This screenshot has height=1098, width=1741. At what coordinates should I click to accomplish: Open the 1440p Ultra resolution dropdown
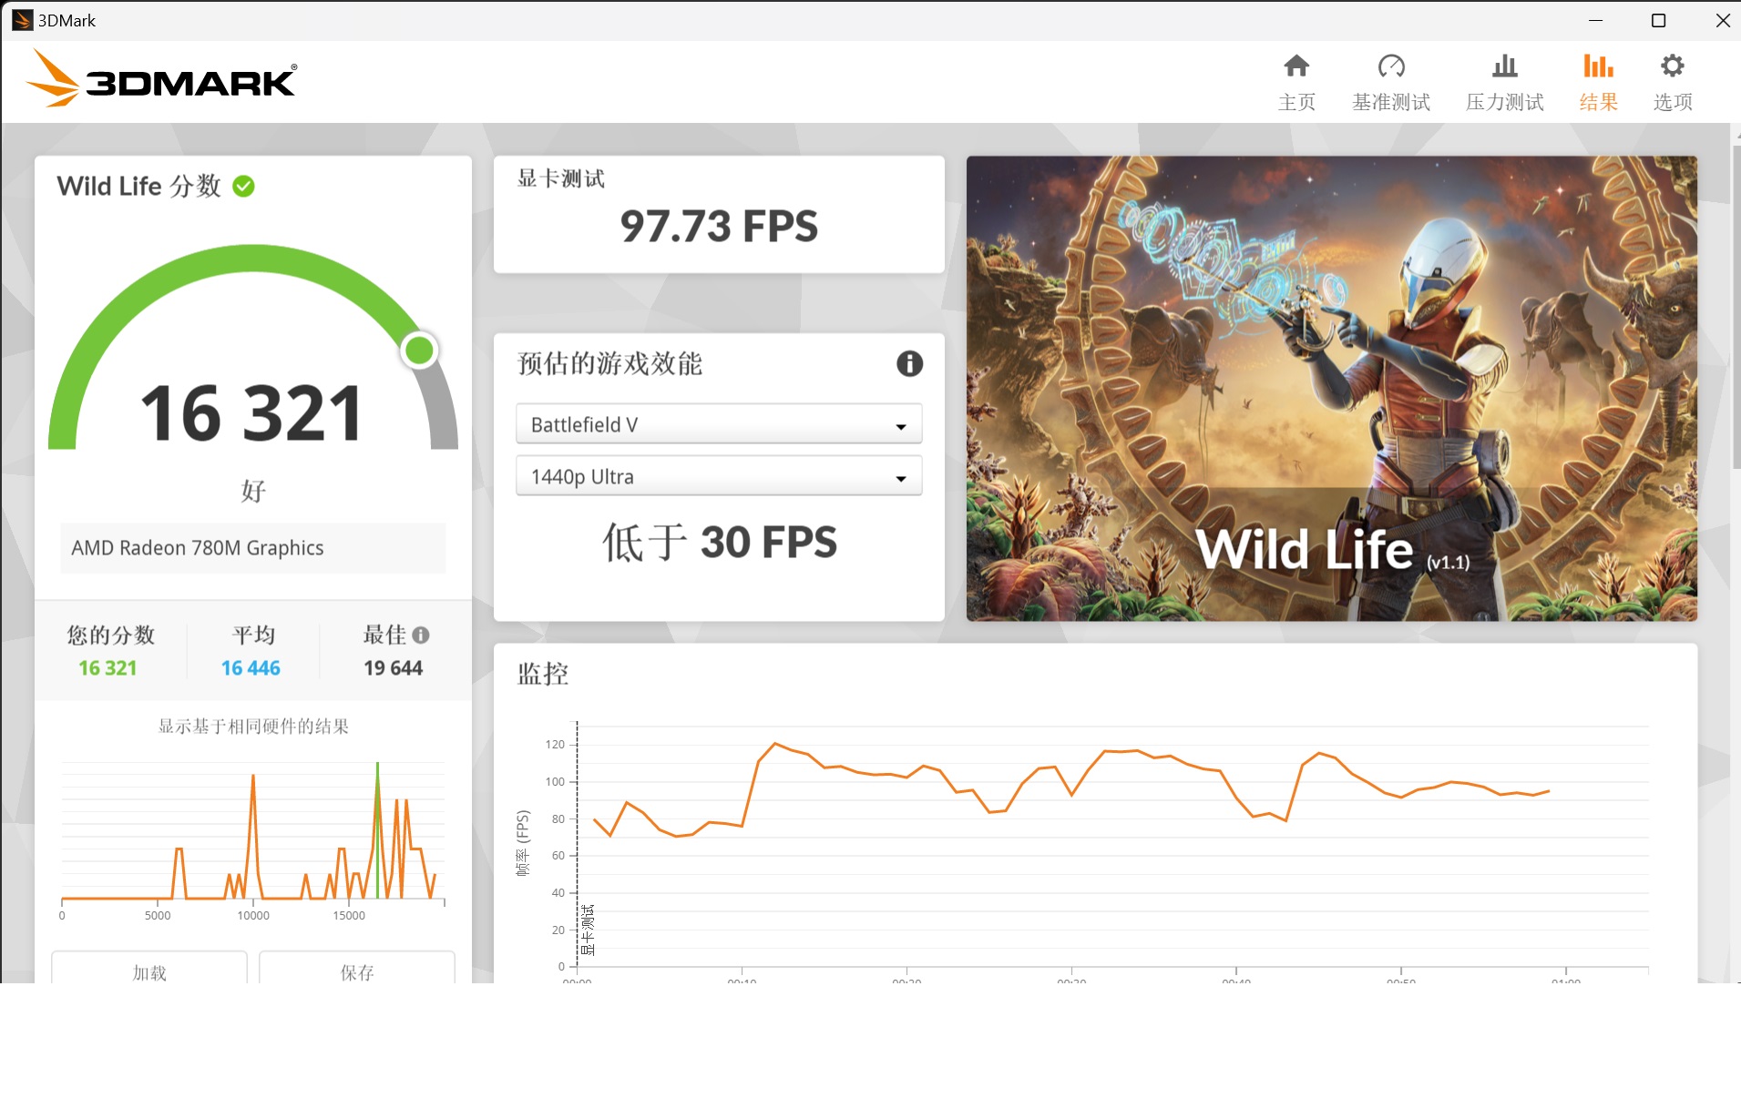[x=719, y=476]
